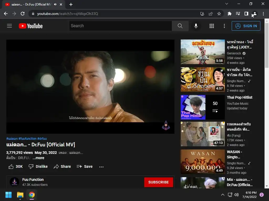Open Thai Pop Hitlist title

click(240, 97)
